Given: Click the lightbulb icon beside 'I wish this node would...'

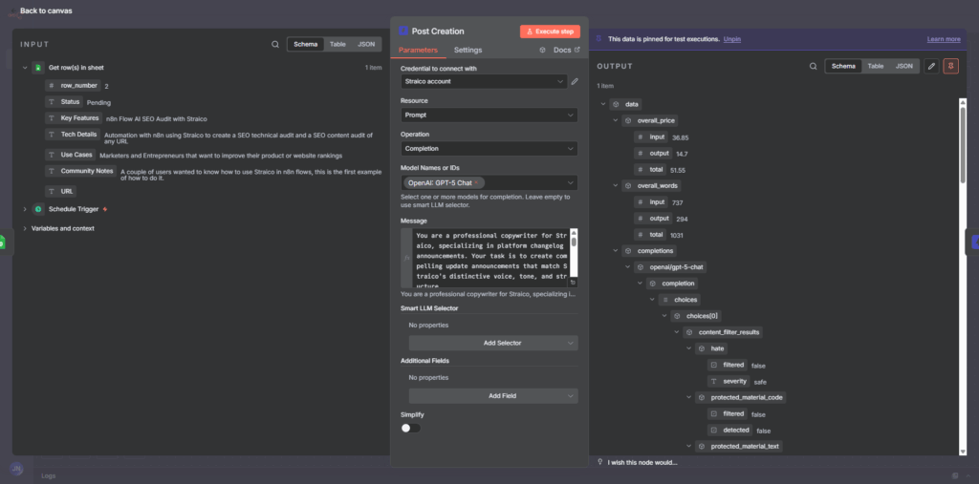Looking at the screenshot, I should point(598,462).
